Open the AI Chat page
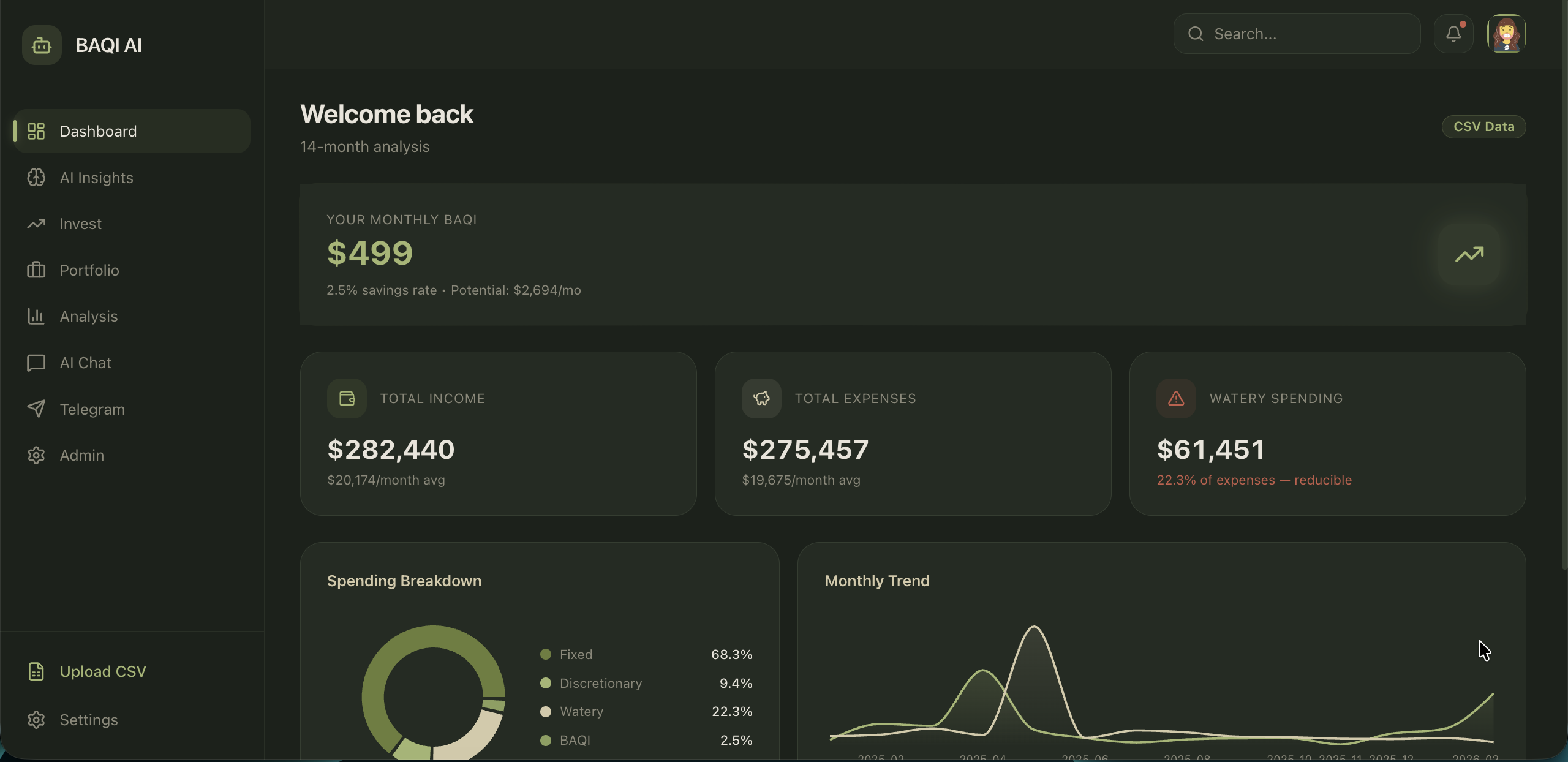This screenshot has height=762, width=1568. coord(132,363)
